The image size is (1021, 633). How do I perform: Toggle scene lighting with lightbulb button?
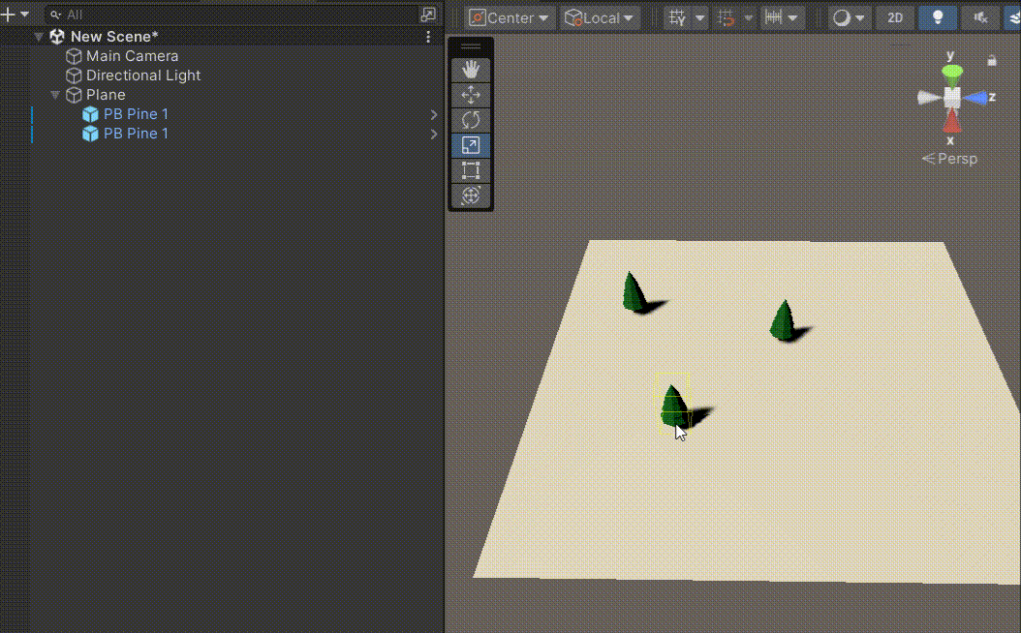point(938,17)
